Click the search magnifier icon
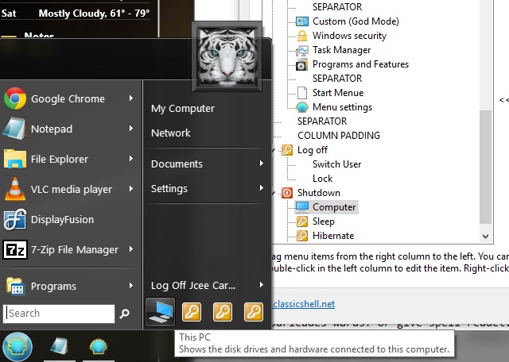Image resolution: width=509 pixels, height=362 pixels. tap(125, 314)
